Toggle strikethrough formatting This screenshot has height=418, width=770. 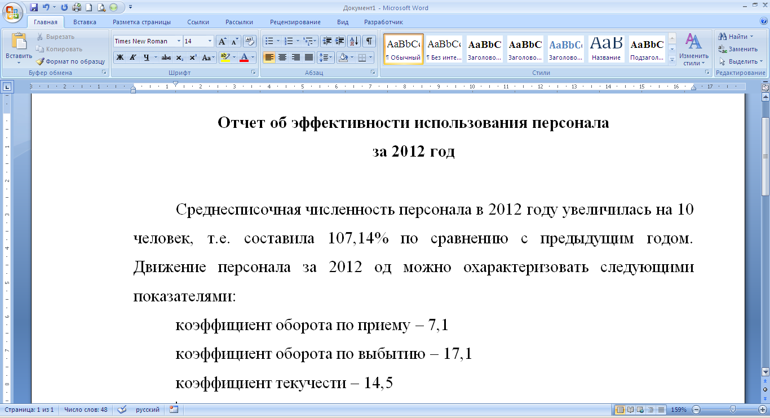point(166,57)
